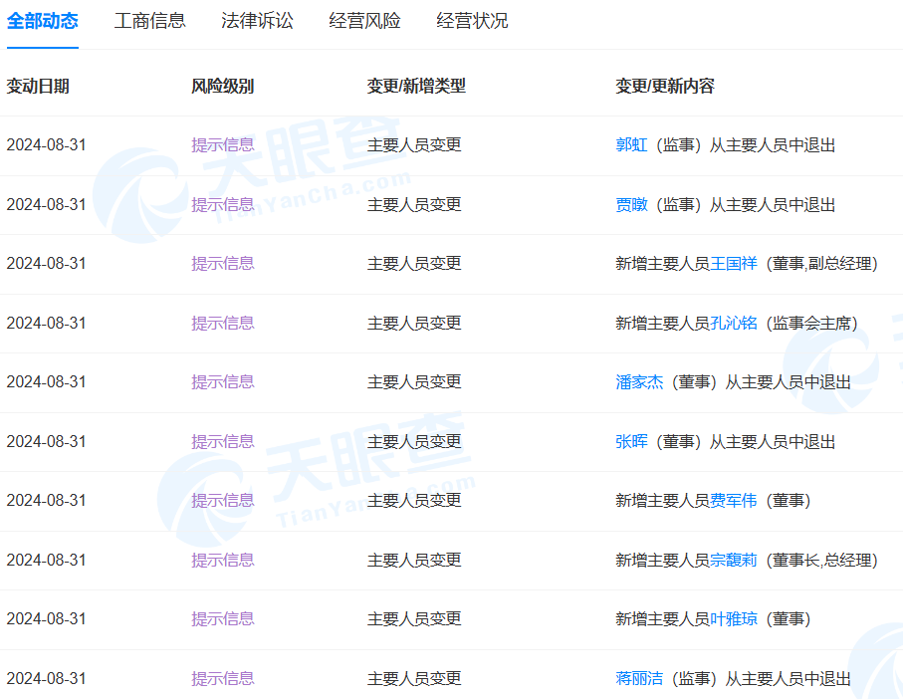
Task: Switch to the 工商信息 tab
Action: tap(149, 21)
